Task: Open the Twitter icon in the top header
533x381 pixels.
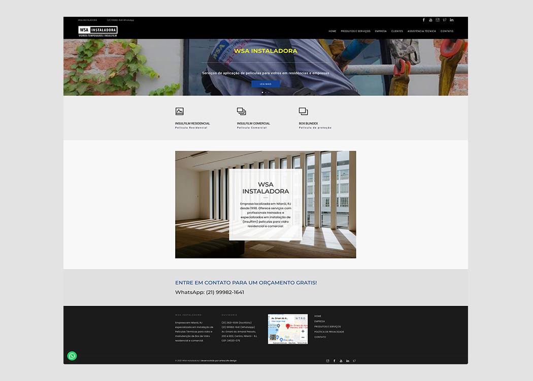Action: pyautogui.click(x=445, y=20)
